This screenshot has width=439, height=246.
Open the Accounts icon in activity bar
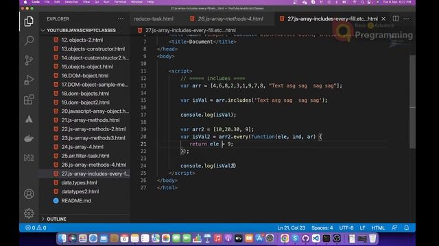29,194
